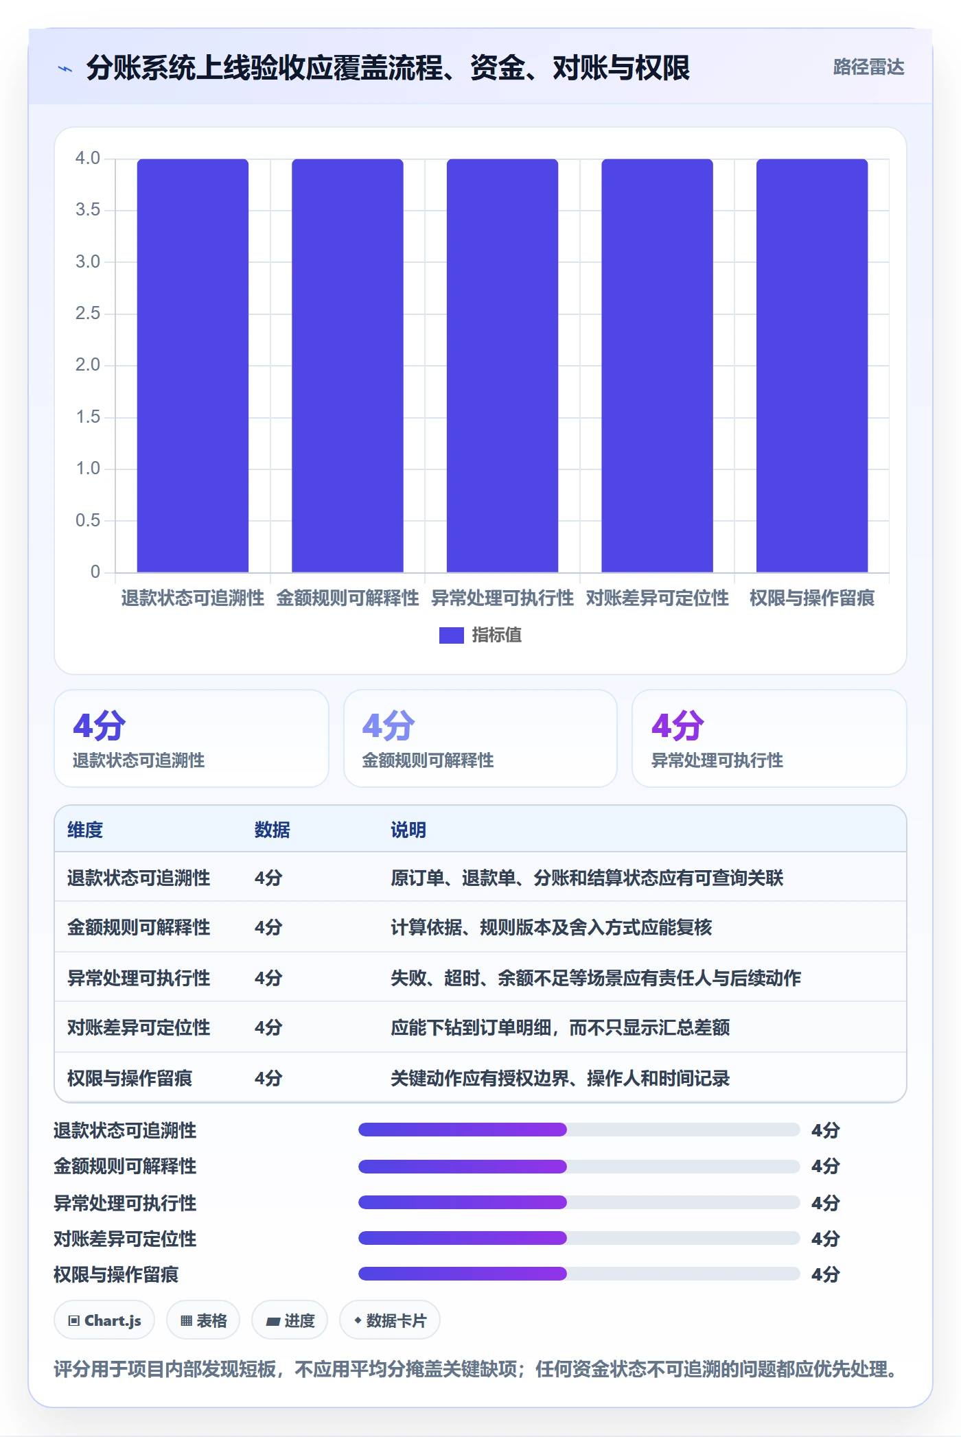
Task: Select the 退款状态可追溯性 table cell
Action: pos(139,878)
